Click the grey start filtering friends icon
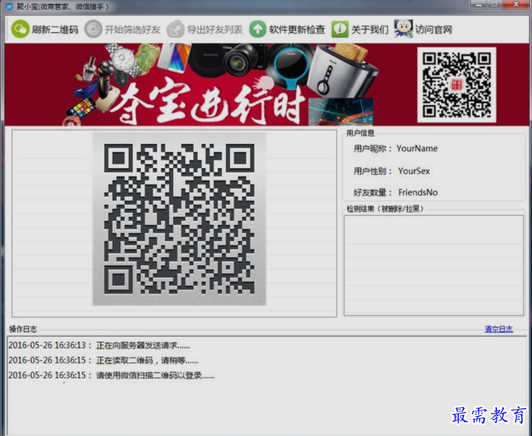 93,29
